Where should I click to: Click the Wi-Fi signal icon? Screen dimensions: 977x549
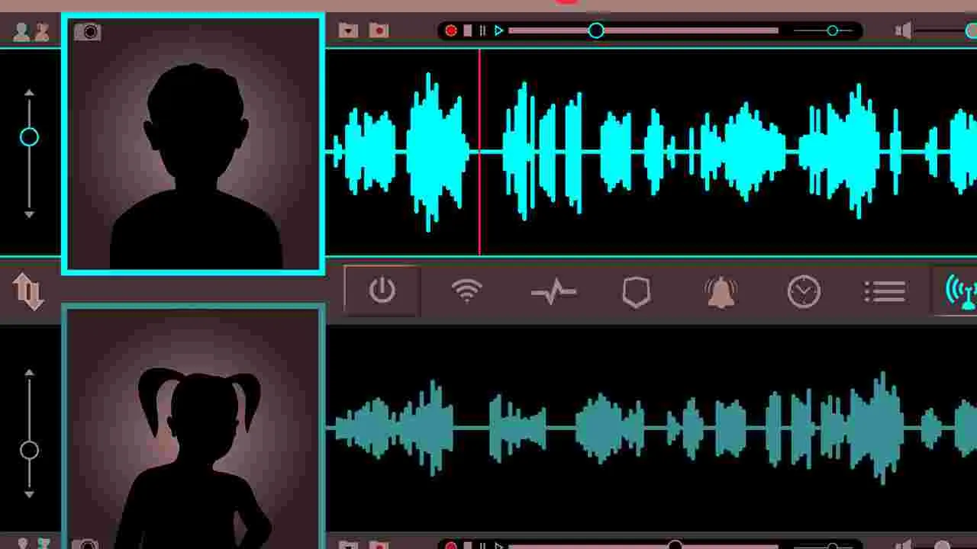(x=467, y=291)
